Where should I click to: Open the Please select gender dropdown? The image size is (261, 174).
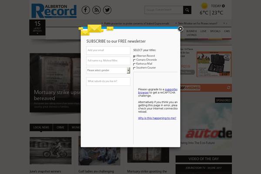[x=108, y=70]
